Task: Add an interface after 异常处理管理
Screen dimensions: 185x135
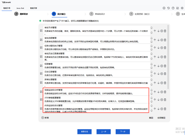Action: 162,83
